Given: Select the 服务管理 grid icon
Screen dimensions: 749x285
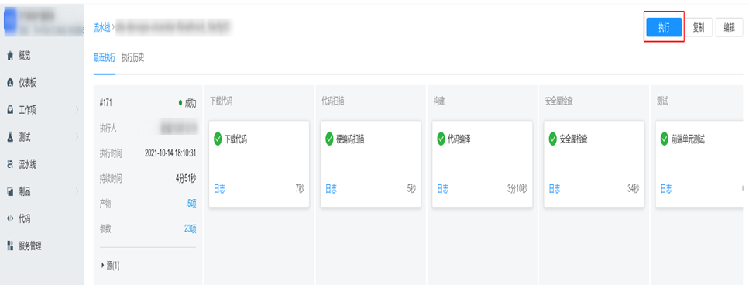Looking at the screenshot, I should pos(9,246).
